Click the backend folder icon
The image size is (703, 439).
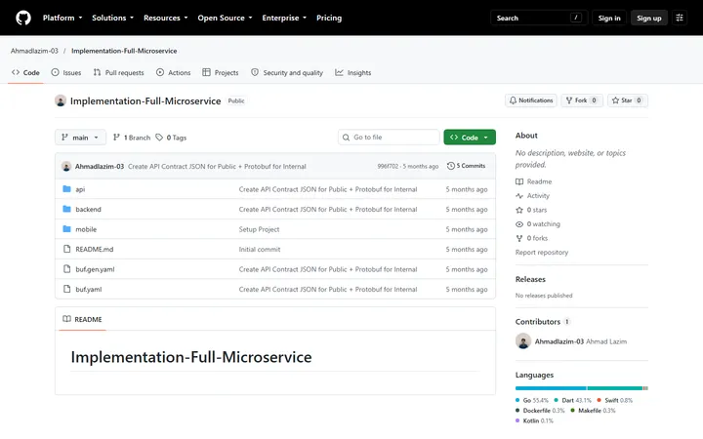pyautogui.click(x=66, y=209)
